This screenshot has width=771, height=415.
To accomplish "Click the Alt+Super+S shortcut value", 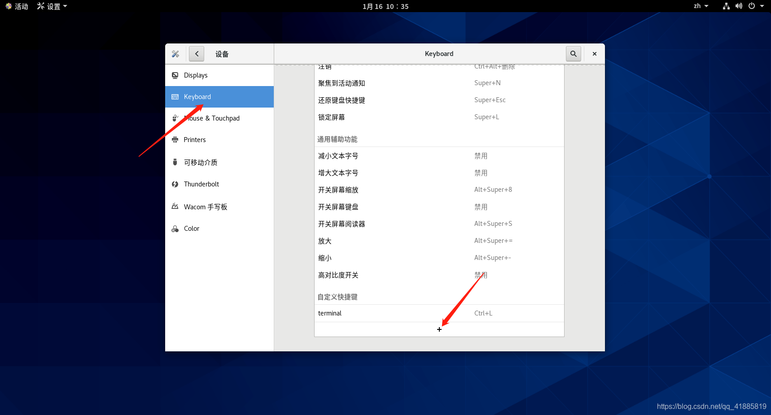I will [x=493, y=224].
